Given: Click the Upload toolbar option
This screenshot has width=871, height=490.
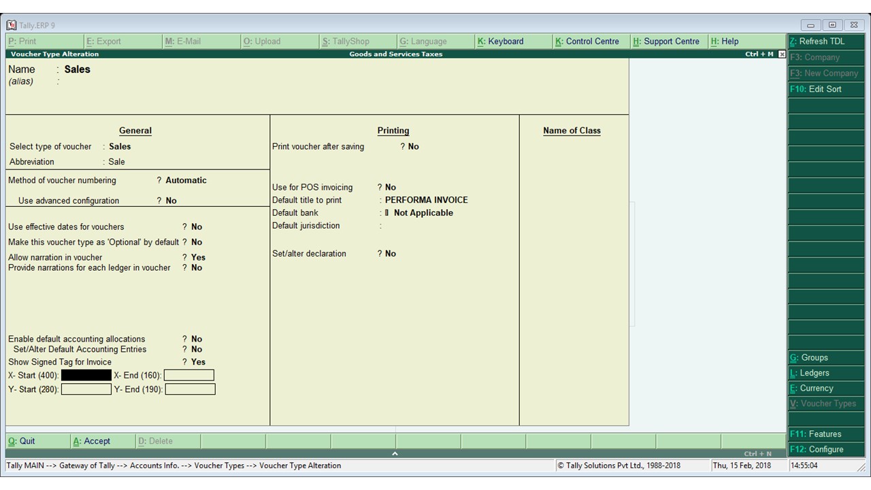Looking at the screenshot, I should coord(261,41).
